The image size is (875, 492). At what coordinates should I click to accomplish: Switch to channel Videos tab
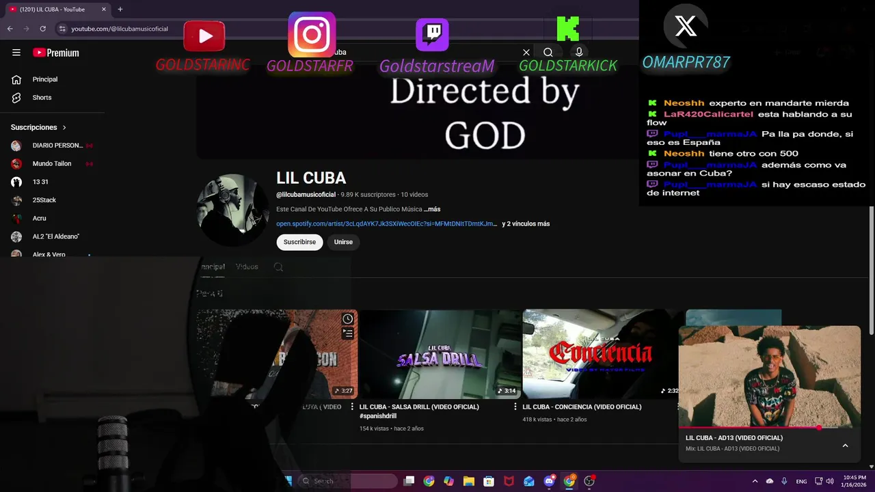[247, 266]
